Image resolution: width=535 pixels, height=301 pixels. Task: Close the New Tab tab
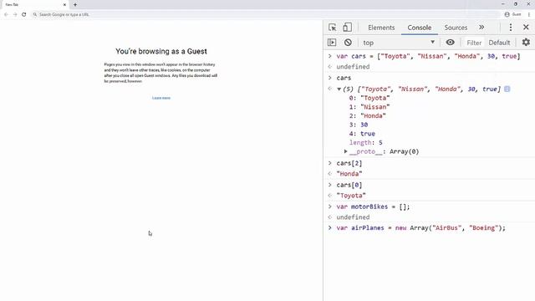pyautogui.click(x=64, y=5)
